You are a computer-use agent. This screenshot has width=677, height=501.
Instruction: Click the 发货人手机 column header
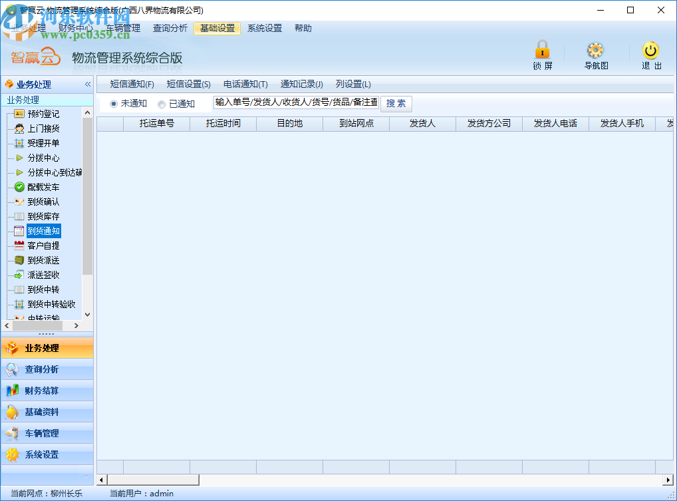[622, 124]
